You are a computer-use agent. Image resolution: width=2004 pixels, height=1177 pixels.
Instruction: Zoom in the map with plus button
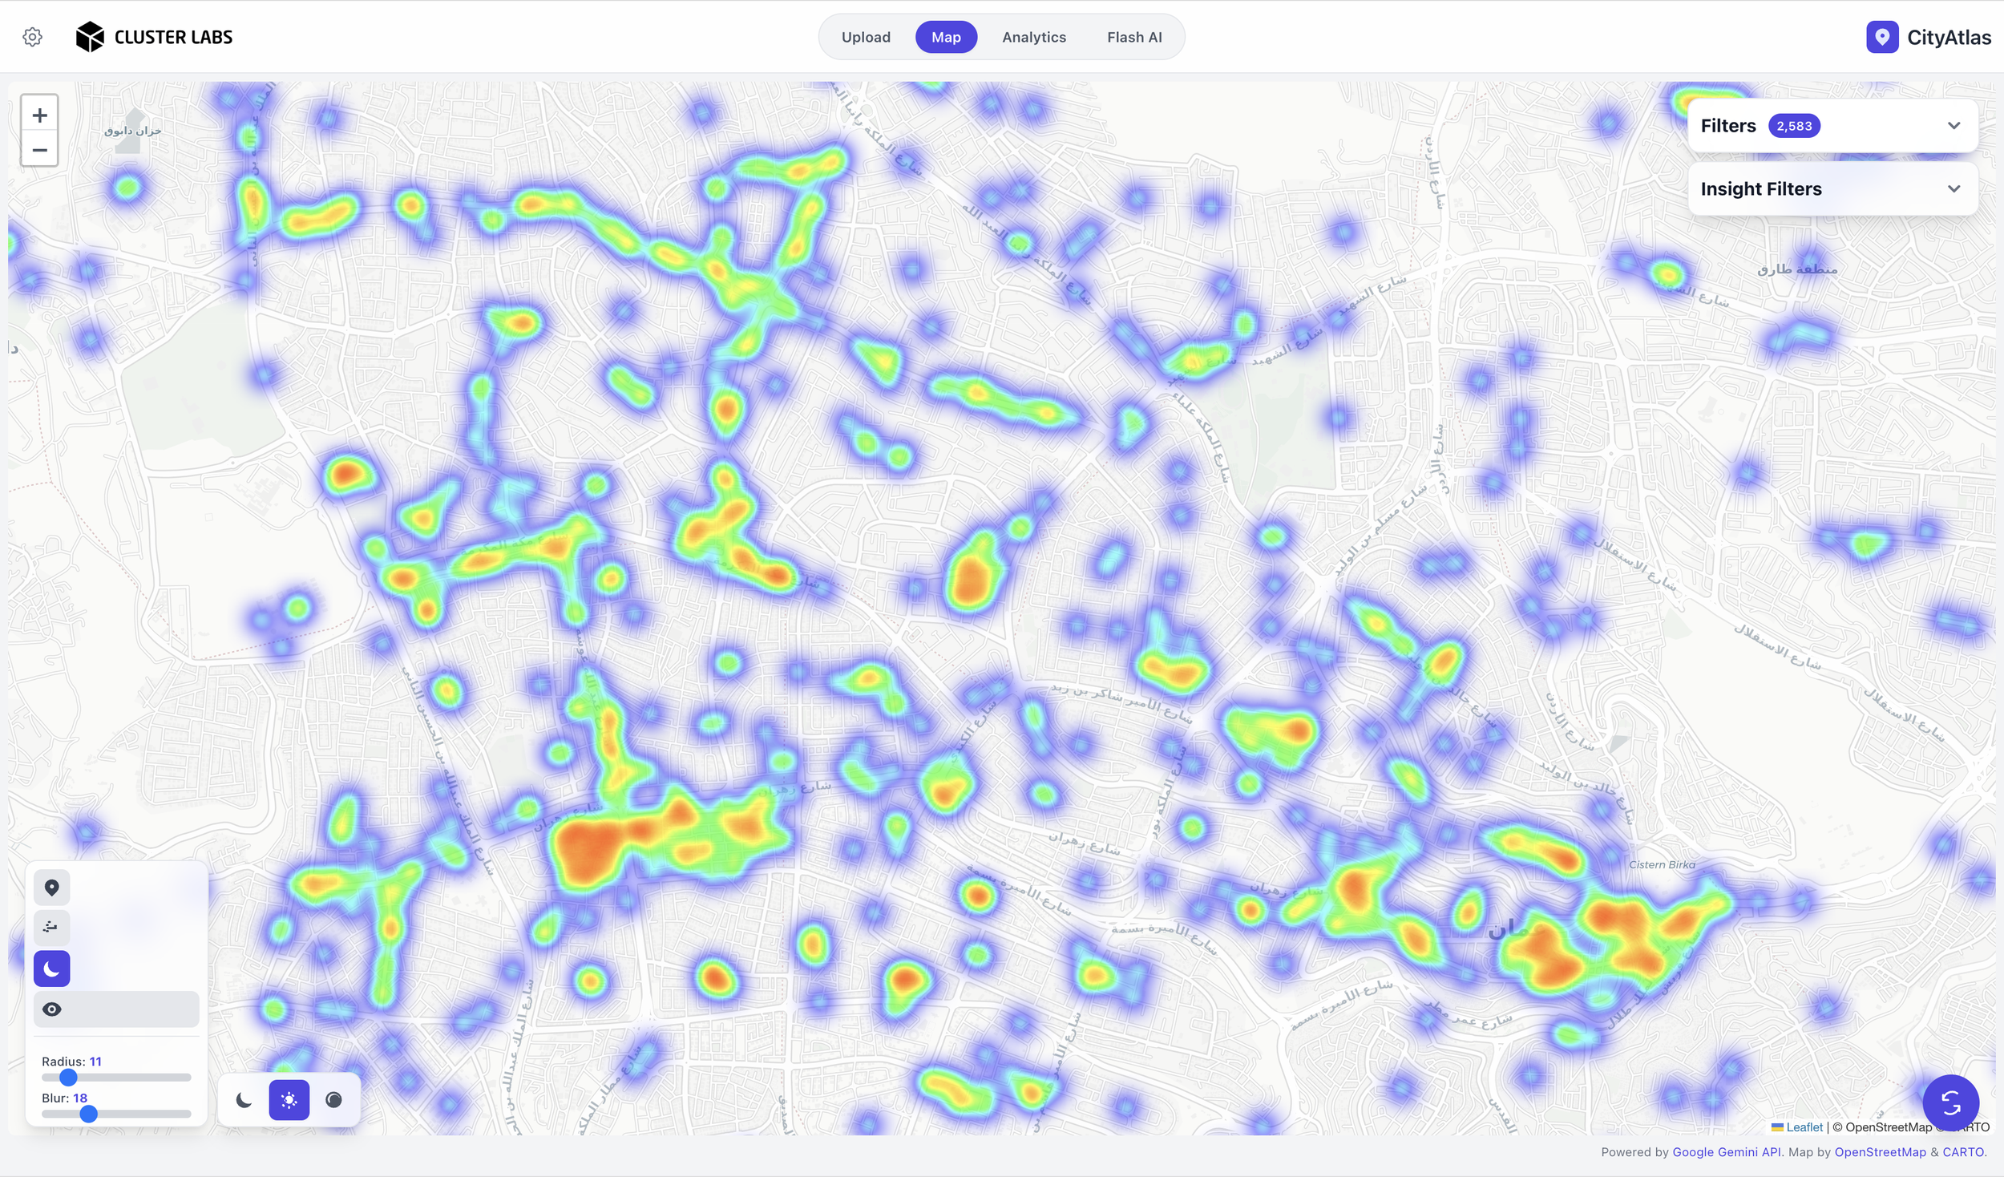[x=39, y=115]
